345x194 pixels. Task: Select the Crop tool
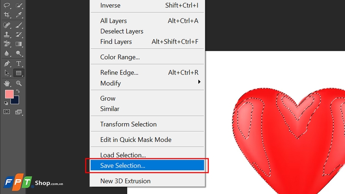tap(7, 15)
